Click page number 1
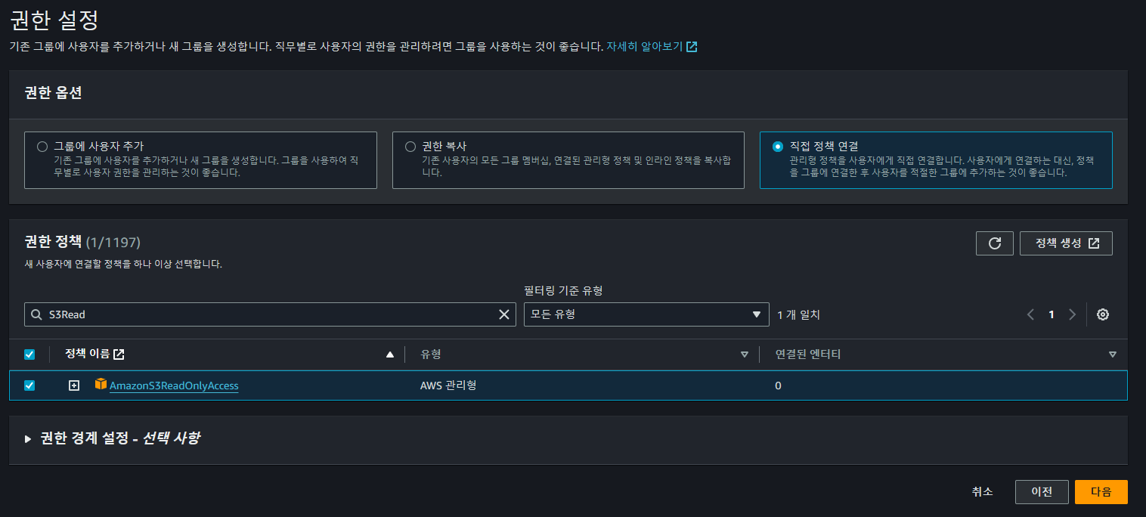The height and width of the screenshot is (517, 1146). coord(1052,314)
